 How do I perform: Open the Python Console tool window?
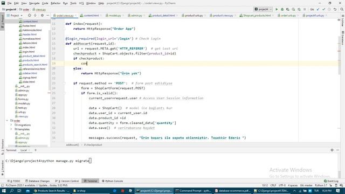coord(113,181)
